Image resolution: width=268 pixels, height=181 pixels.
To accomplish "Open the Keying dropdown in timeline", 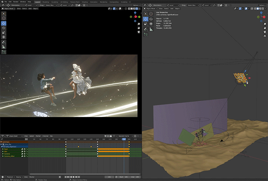I will 19,177.
